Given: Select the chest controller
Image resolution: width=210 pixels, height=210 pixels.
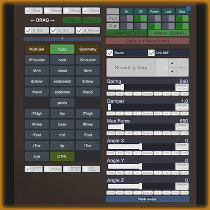Looking at the screenshot, I should click(x=62, y=71).
